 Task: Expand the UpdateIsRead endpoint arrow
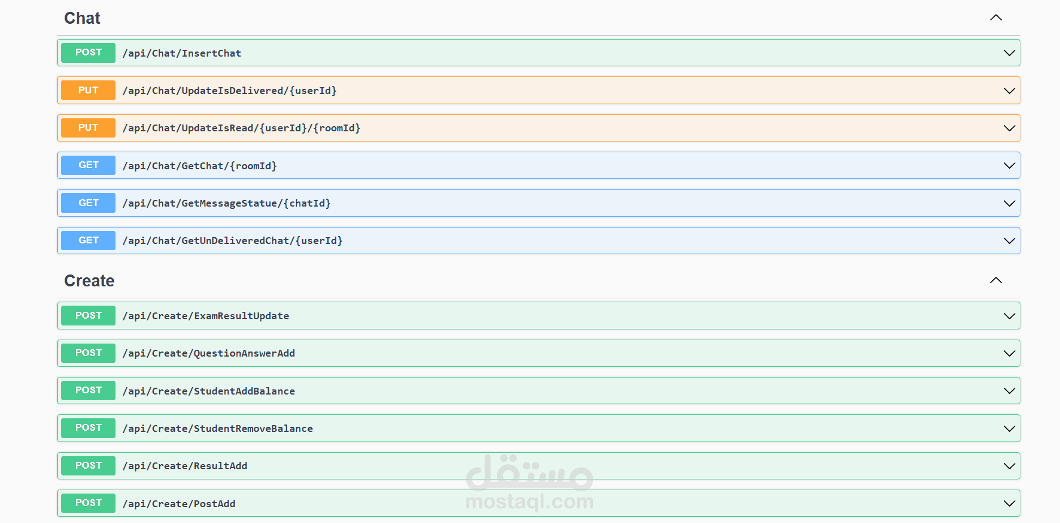[1009, 128]
